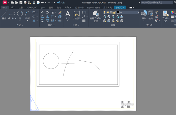
Task: Switch to the レイアウト tab
Action: [120, 8]
